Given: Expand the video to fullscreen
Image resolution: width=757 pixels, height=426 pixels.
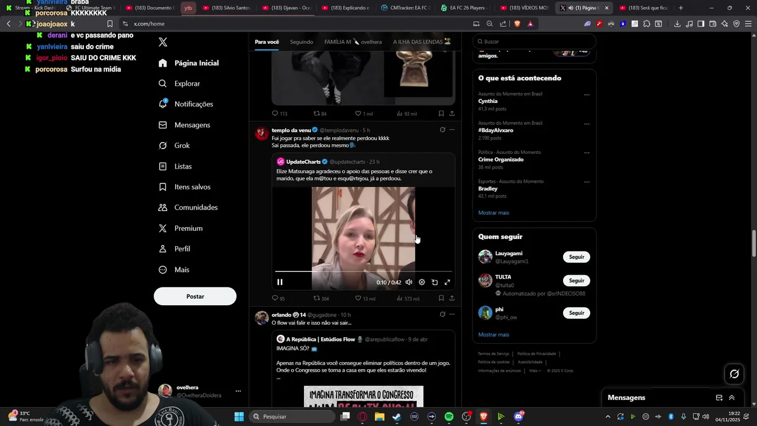Looking at the screenshot, I should click(x=448, y=282).
